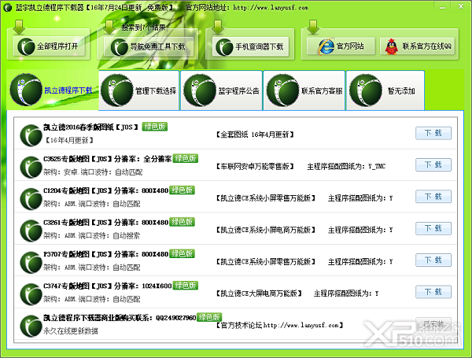Click the app logo icon in the title bar
Viewport: 472px width, 358px height.
[x=8, y=8]
